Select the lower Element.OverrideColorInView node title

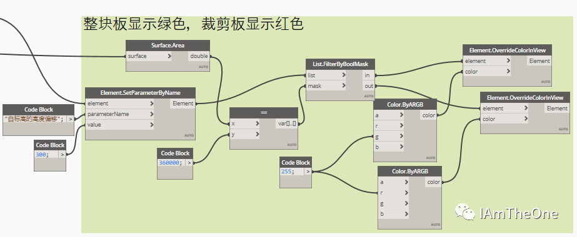(524, 97)
